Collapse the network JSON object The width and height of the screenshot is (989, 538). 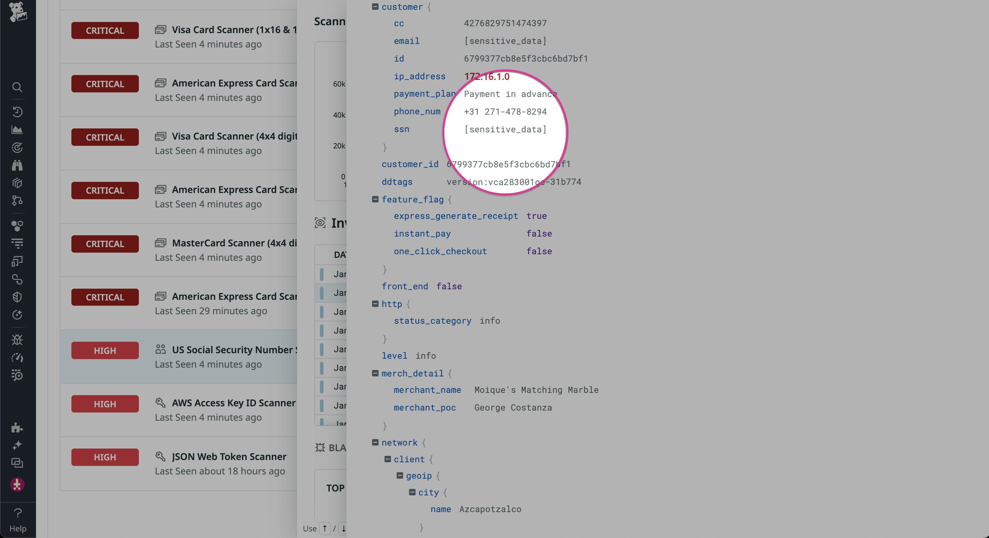coord(375,442)
